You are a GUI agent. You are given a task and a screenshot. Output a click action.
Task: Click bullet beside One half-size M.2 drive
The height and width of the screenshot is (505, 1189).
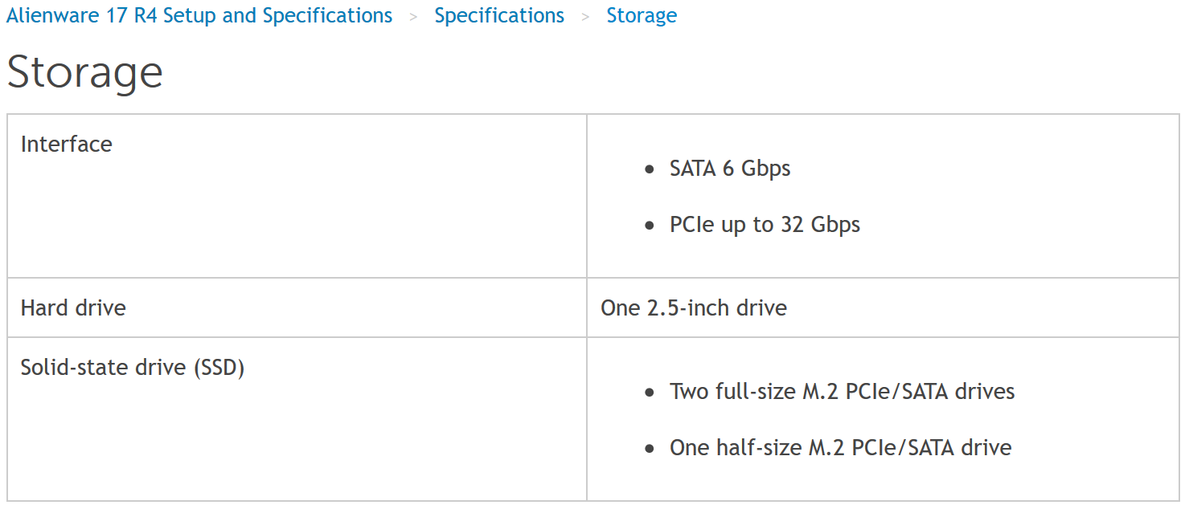pos(650,448)
